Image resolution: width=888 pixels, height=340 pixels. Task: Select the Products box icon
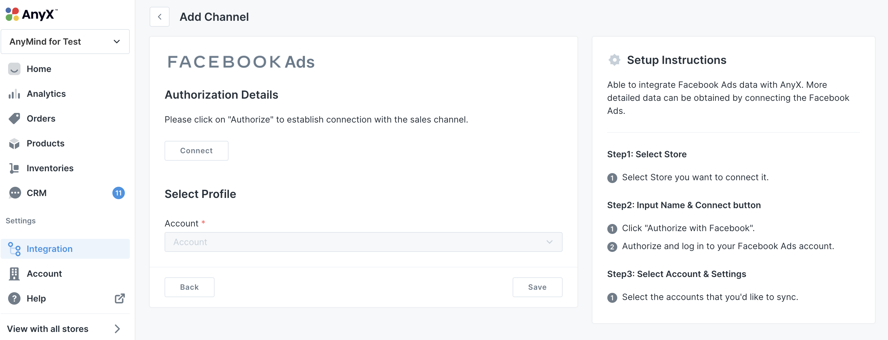(14, 143)
